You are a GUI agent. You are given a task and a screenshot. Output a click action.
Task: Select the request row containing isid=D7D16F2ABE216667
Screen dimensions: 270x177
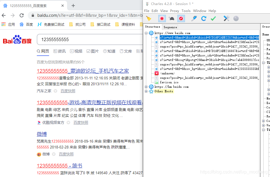point(209,51)
